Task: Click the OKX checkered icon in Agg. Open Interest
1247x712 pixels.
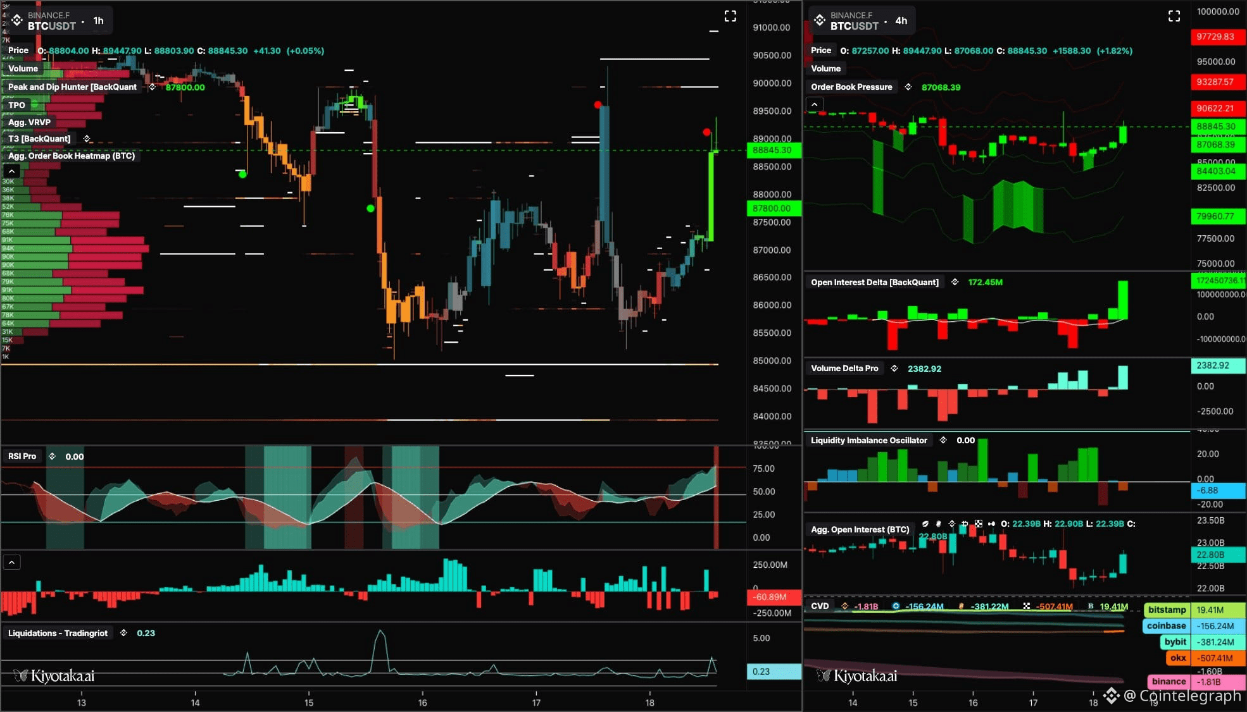Action: point(979,524)
